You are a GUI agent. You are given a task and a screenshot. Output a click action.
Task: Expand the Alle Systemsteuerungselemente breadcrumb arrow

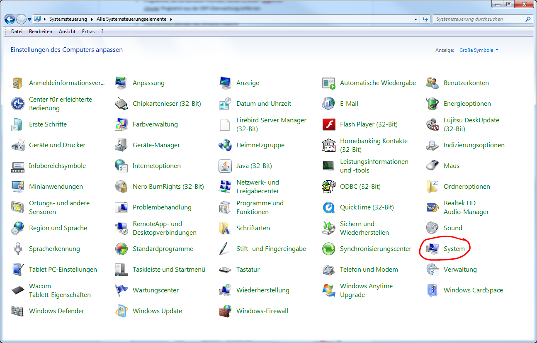tap(171, 19)
